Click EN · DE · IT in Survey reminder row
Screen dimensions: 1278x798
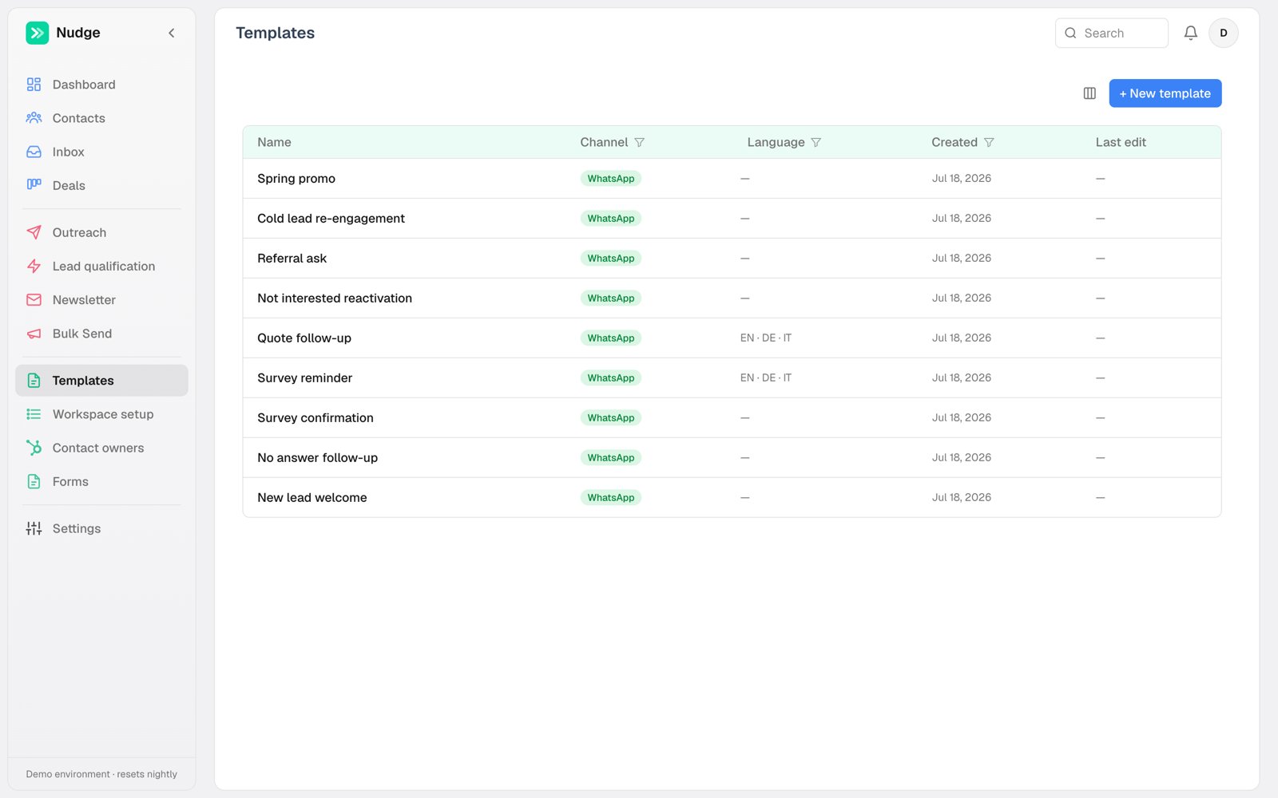point(765,378)
